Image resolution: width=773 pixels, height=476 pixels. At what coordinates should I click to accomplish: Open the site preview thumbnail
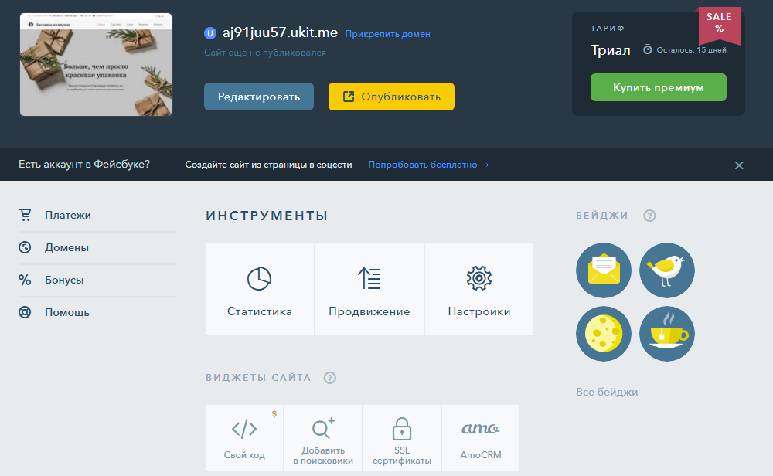tap(96, 65)
